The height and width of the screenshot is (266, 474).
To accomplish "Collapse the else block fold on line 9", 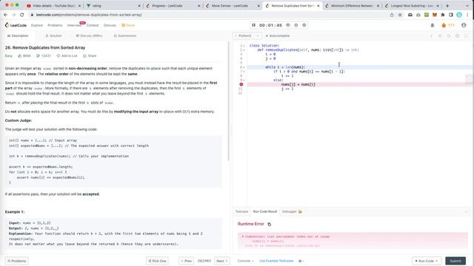I will 244,81.
